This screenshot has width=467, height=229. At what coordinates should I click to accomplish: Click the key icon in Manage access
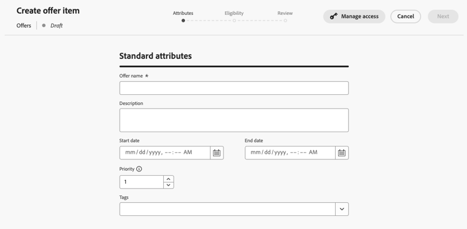pyautogui.click(x=334, y=16)
